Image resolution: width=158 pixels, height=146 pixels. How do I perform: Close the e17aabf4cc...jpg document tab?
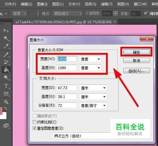115,22
